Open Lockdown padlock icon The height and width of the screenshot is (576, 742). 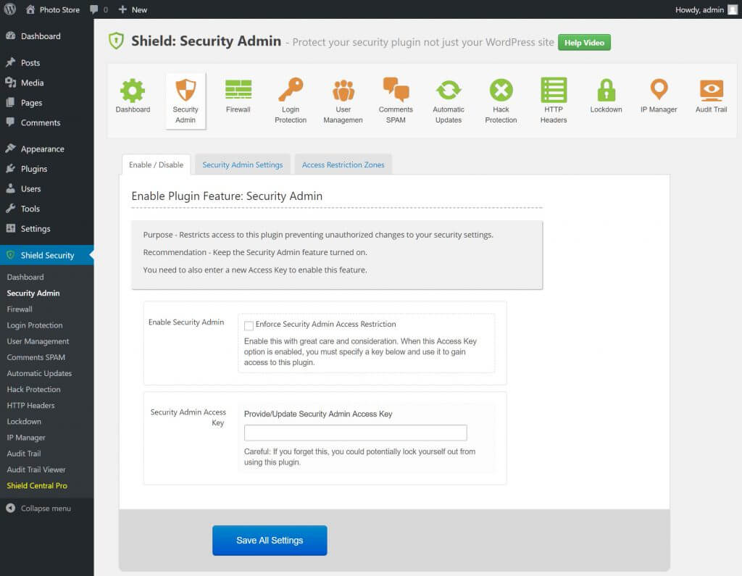point(606,90)
